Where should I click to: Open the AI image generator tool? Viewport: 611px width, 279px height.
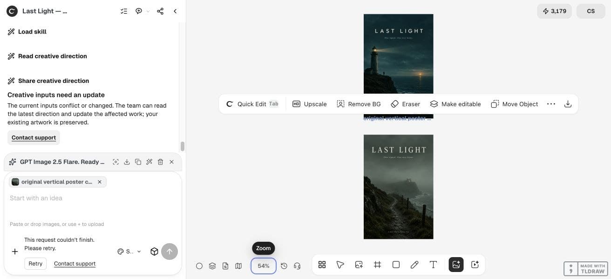(x=456, y=265)
